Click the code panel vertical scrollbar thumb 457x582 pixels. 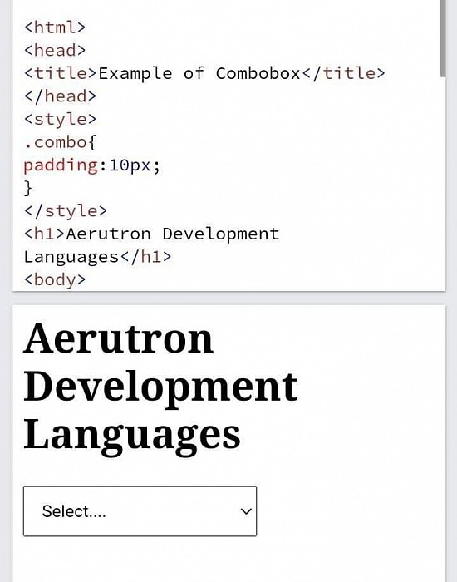(x=443, y=37)
